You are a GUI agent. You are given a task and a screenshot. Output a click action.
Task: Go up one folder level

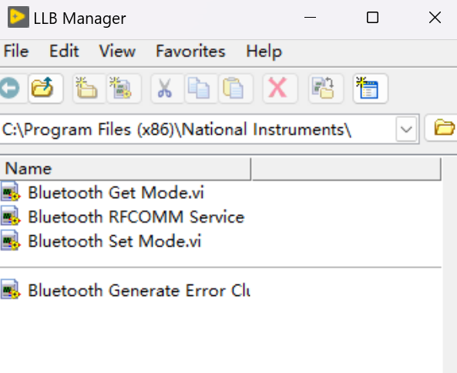[x=45, y=89]
